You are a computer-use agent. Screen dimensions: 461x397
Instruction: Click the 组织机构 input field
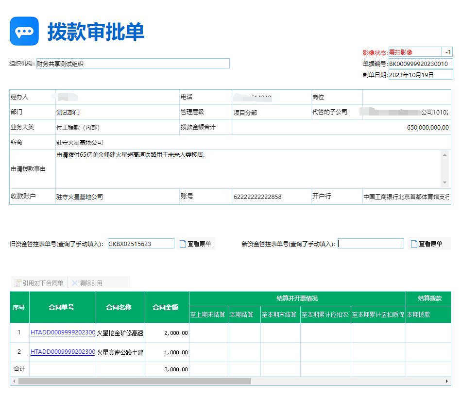click(133, 64)
